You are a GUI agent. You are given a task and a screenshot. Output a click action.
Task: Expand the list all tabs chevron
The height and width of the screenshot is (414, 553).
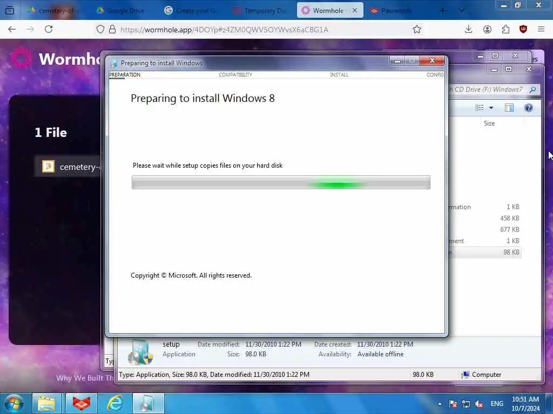tap(461, 11)
